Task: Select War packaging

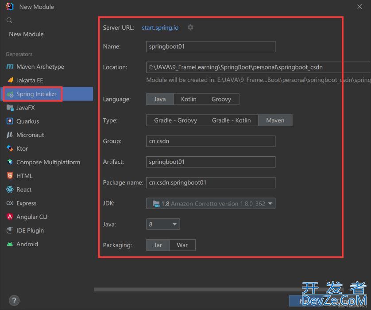Action: pos(182,245)
